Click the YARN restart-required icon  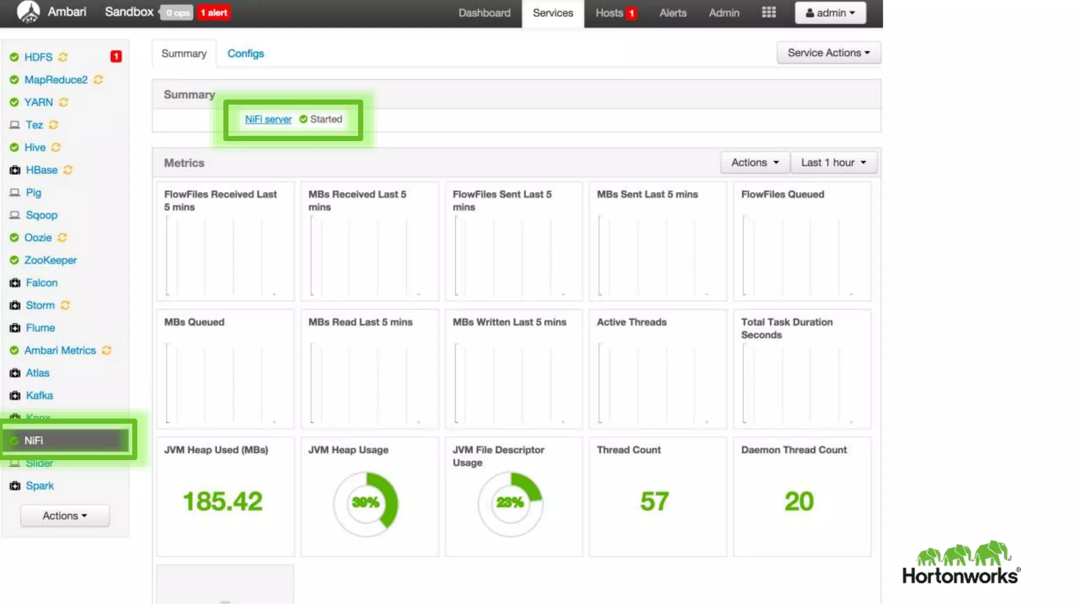click(63, 102)
